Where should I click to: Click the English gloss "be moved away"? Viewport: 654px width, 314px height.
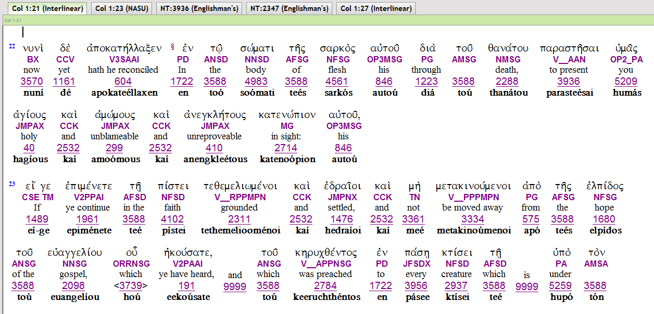[x=473, y=207]
